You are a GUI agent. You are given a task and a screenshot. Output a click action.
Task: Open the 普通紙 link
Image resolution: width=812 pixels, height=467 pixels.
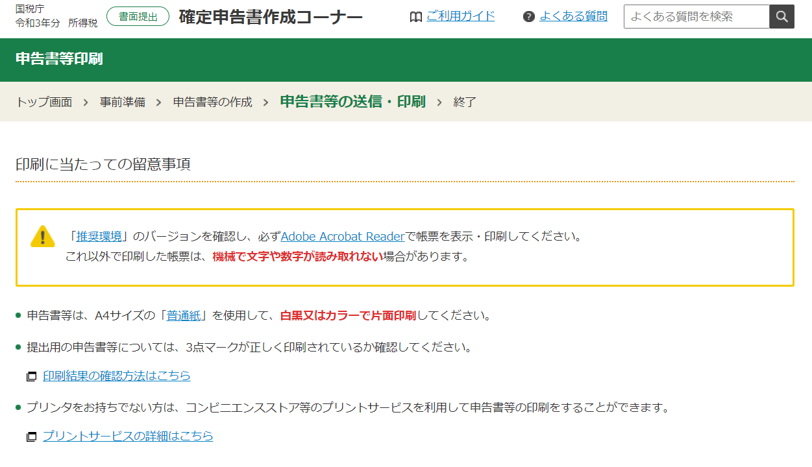[184, 317]
